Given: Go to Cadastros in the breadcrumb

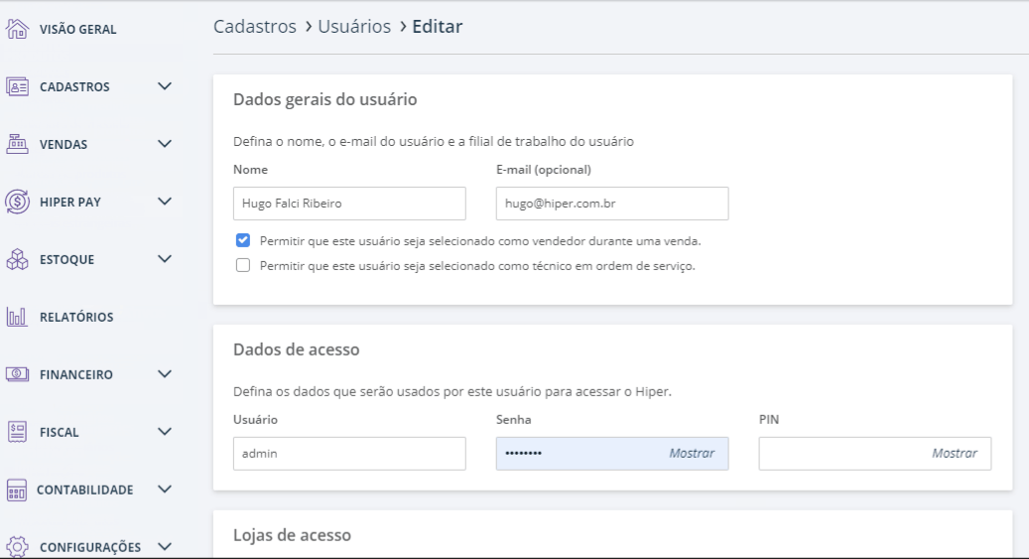Looking at the screenshot, I should click(x=255, y=26).
